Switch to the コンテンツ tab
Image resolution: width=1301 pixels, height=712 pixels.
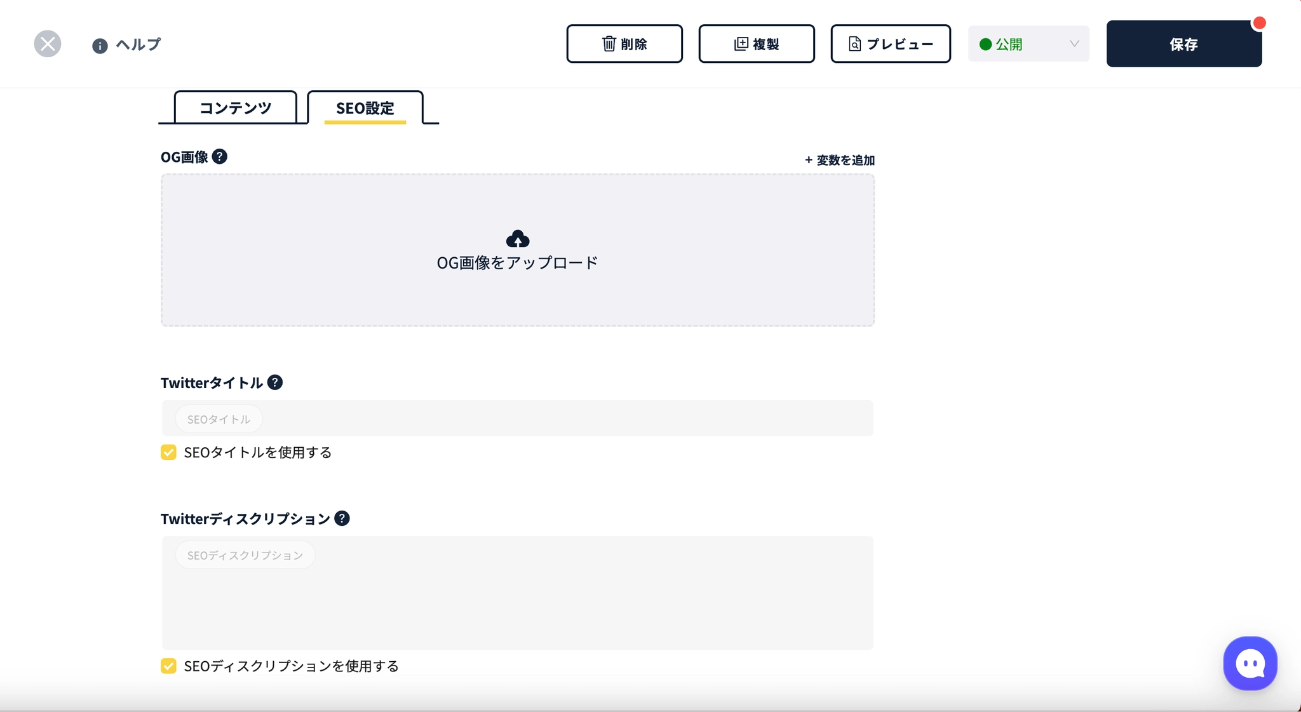[236, 107]
